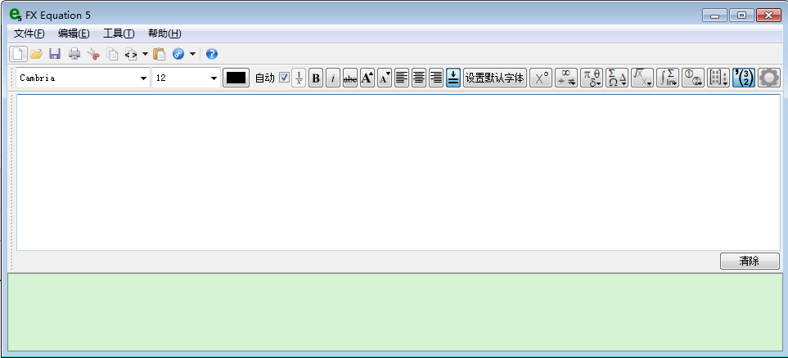
Task: Open the square root templates palette
Action: [x=642, y=78]
